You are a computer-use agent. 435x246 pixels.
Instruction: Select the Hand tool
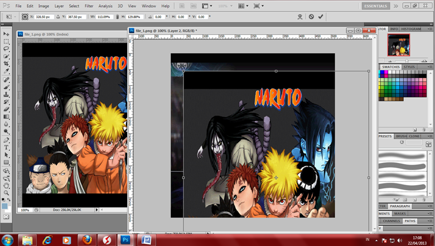6,186
